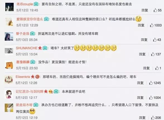Open SHUMANCHE's user profile link
This screenshot has height=120, width=164.
point(26,48)
